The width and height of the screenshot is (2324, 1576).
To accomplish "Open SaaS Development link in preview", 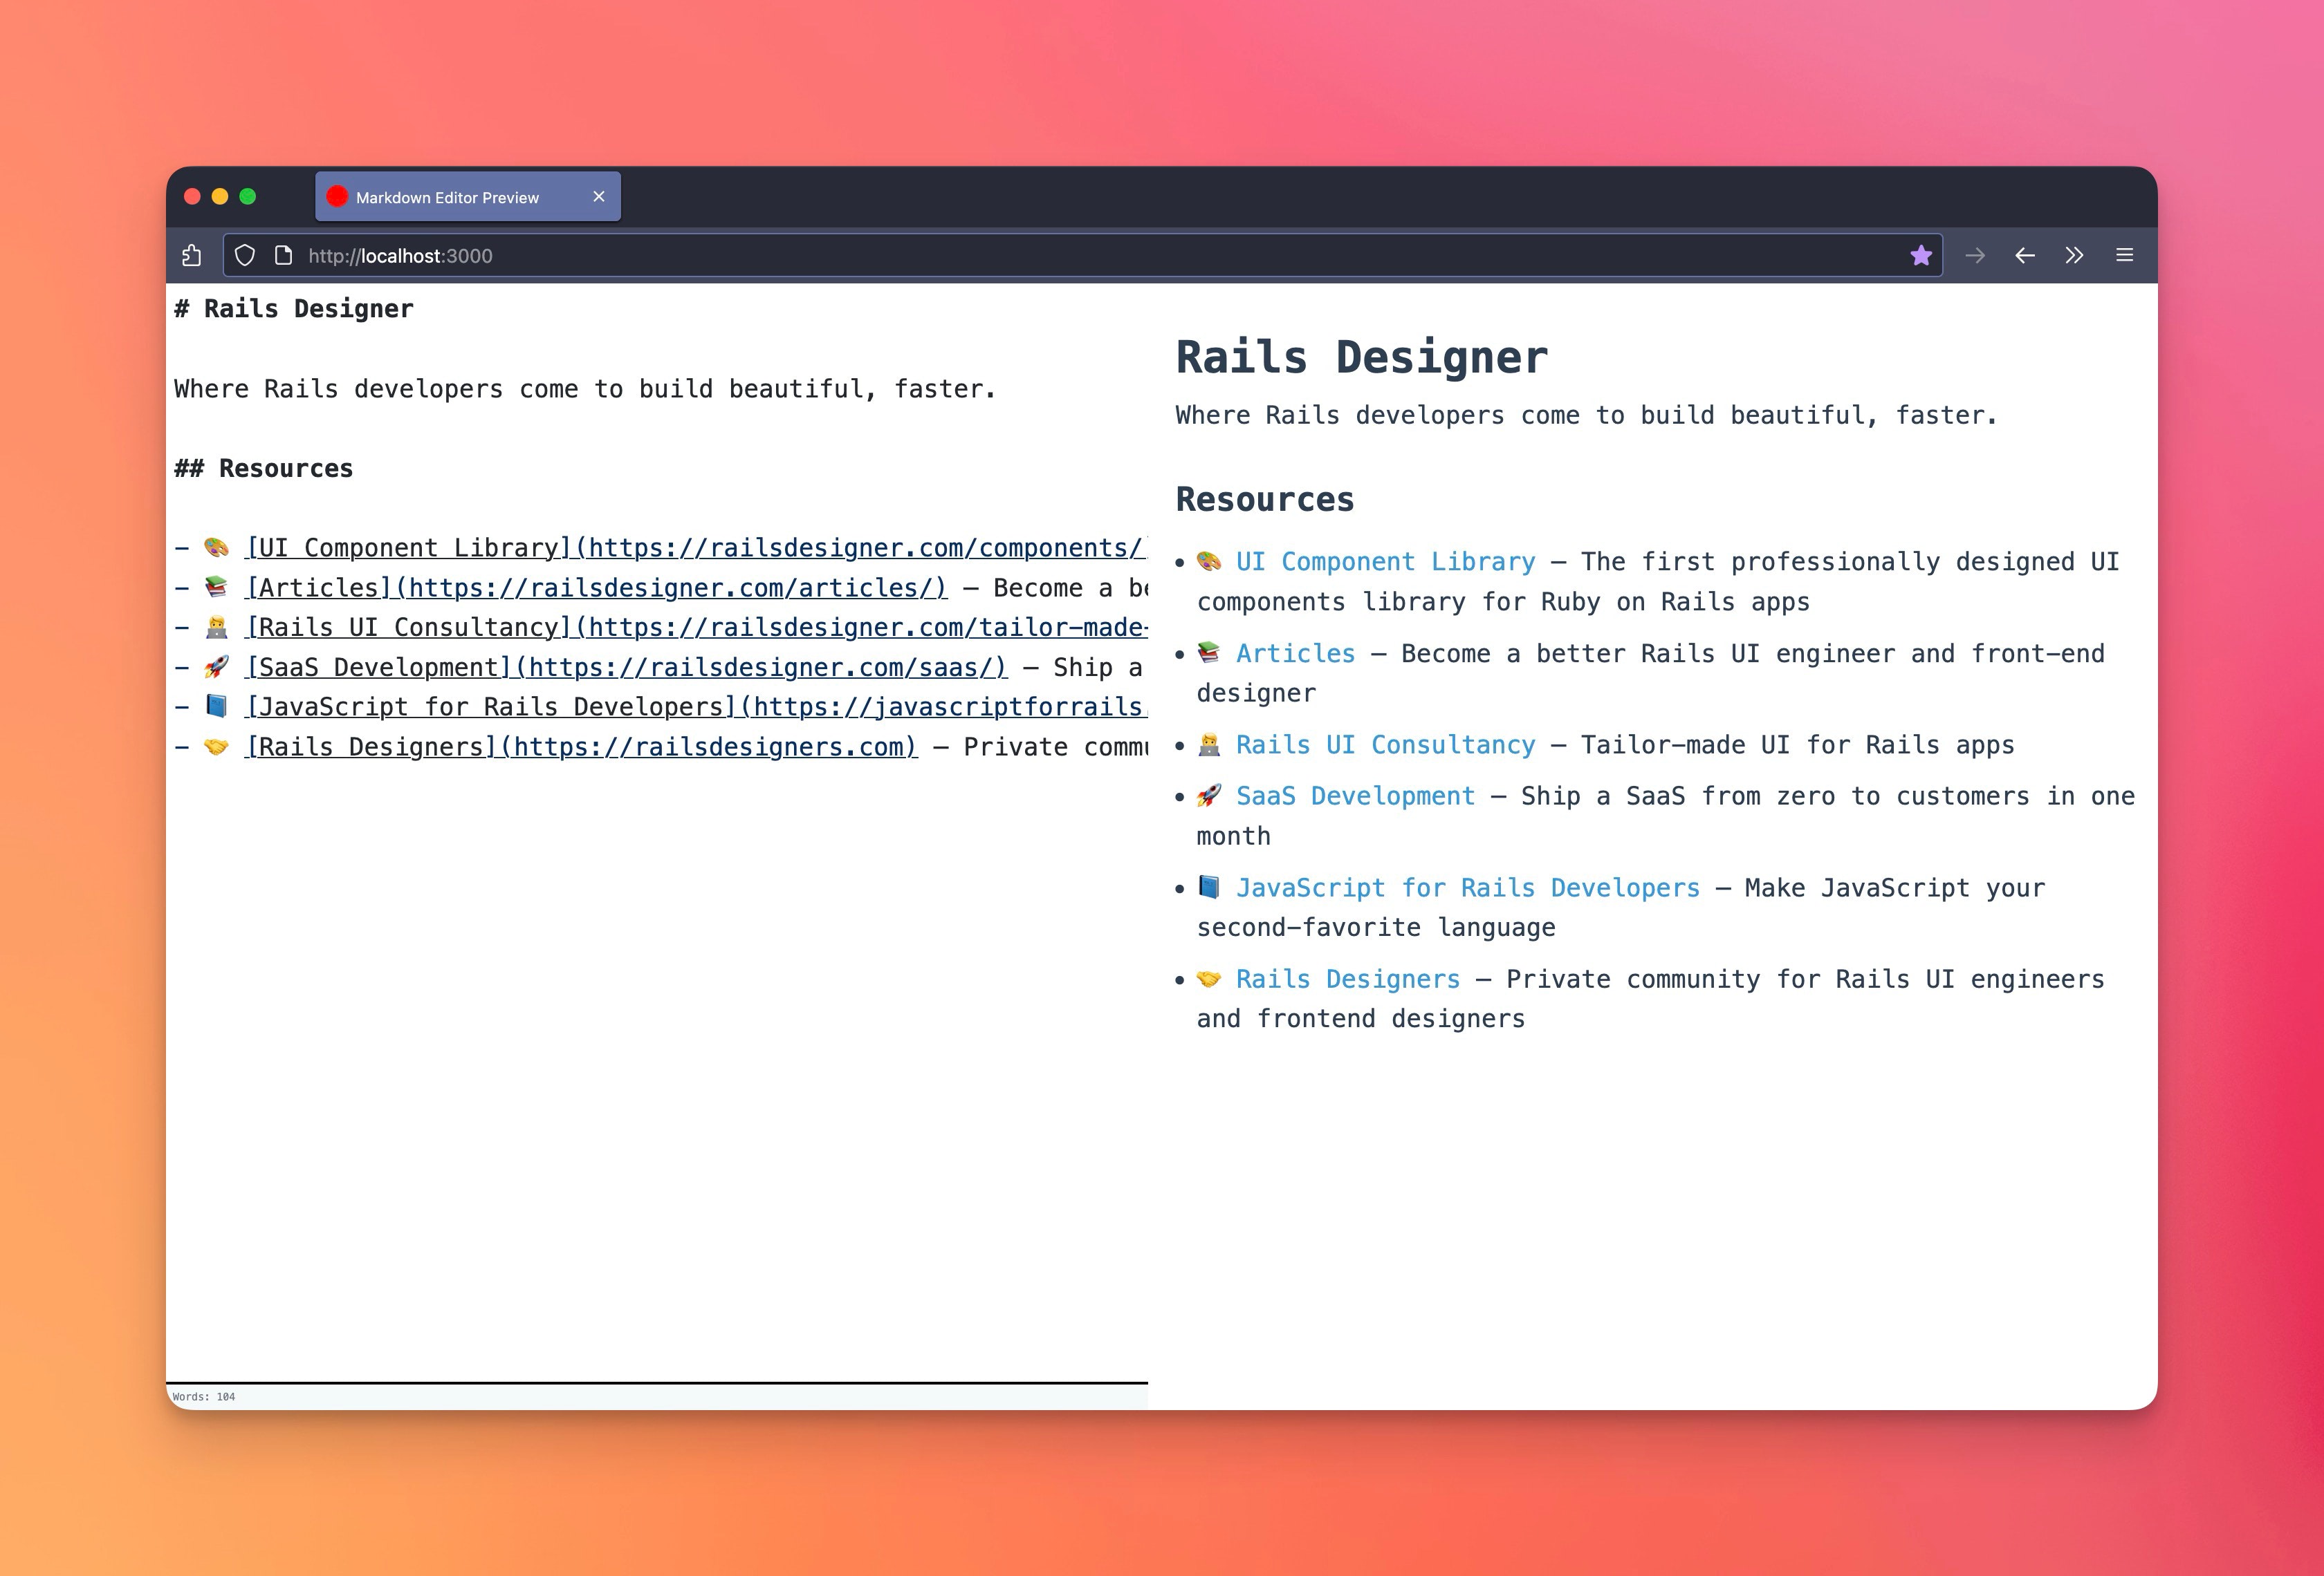I will tap(1355, 796).
